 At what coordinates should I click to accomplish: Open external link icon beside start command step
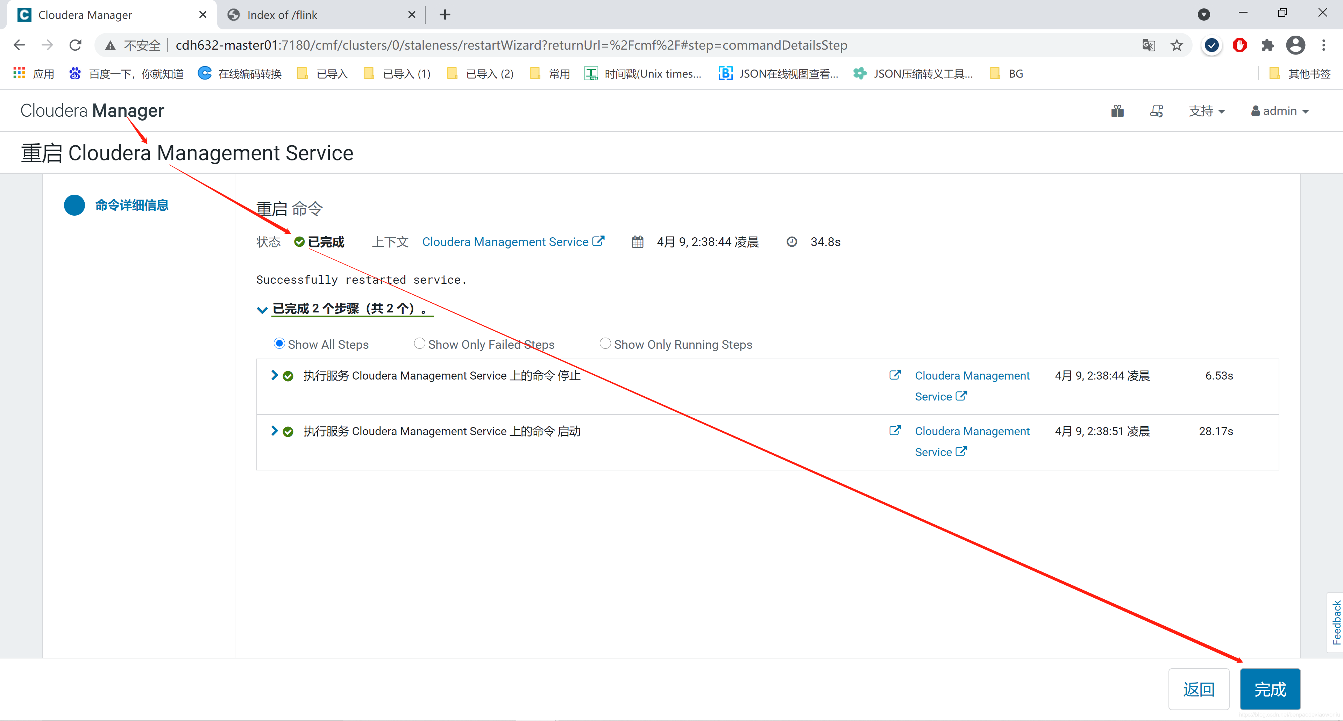(x=895, y=431)
